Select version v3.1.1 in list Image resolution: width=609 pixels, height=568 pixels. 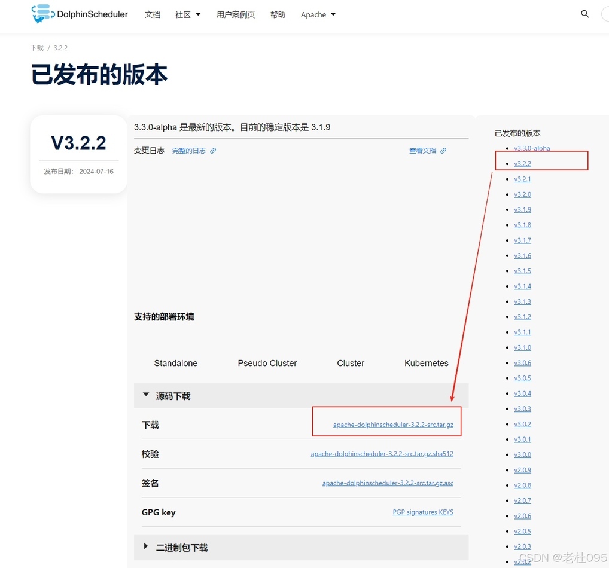click(x=522, y=332)
